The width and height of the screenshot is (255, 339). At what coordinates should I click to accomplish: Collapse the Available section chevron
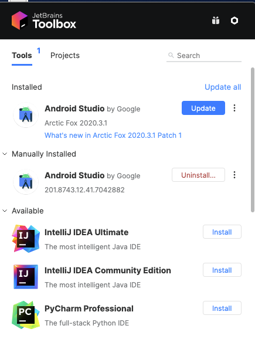pyautogui.click(x=5, y=211)
